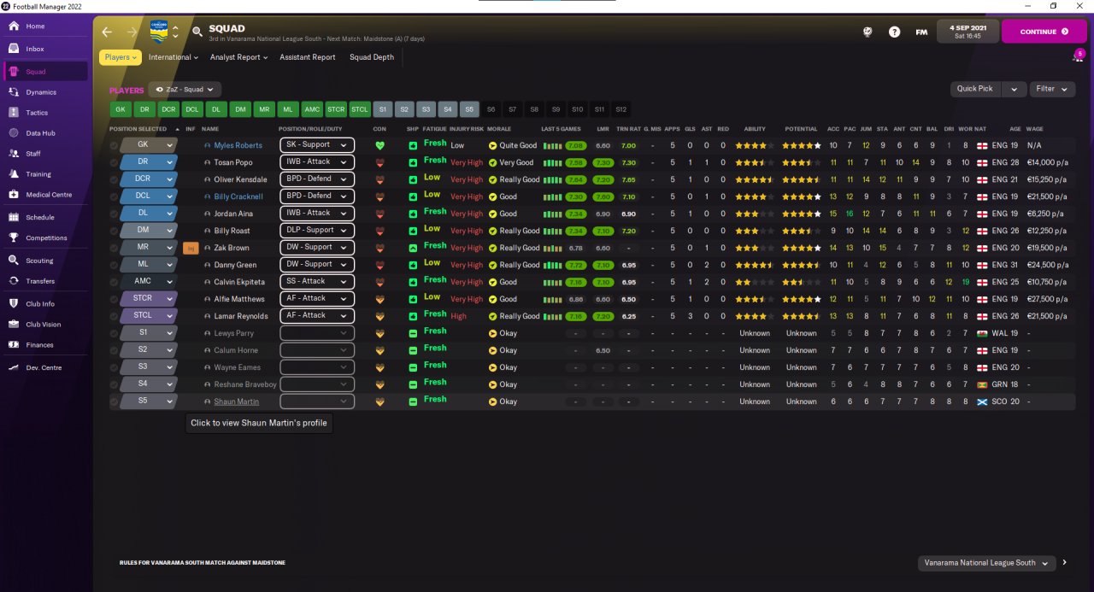Switch to Assistant Report tab
The width and height of the screenshot is (1094, 592).
pos(308,57)
